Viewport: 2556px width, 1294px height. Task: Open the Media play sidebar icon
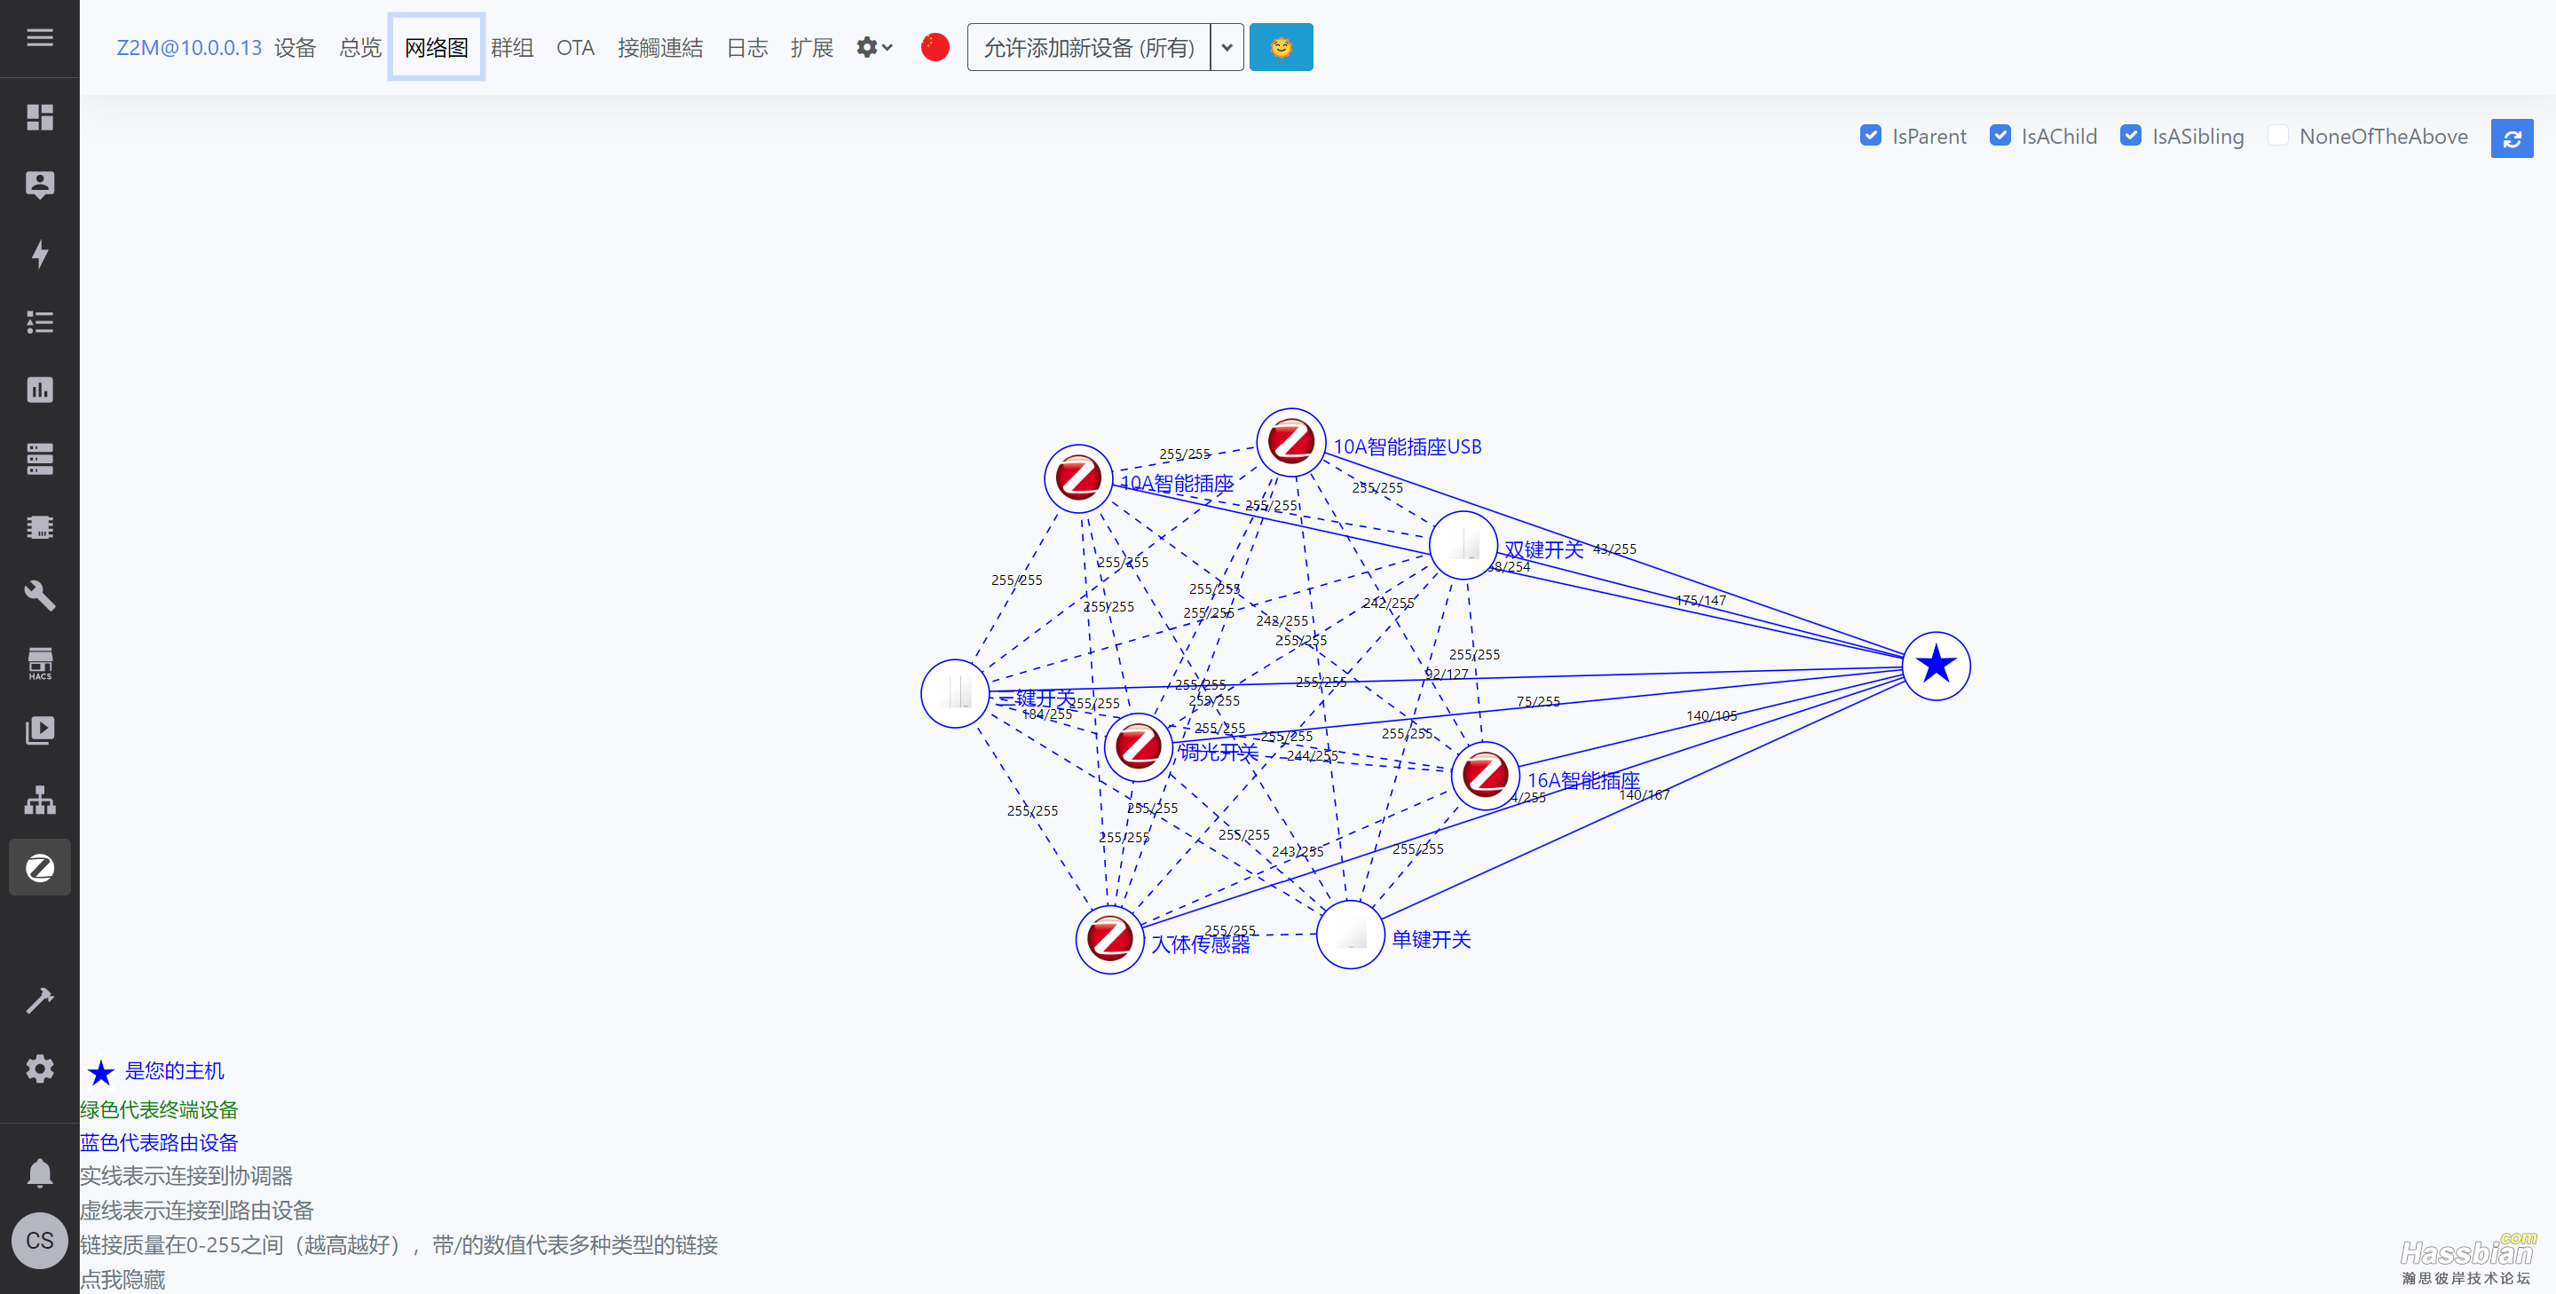[x=40, y=731]
